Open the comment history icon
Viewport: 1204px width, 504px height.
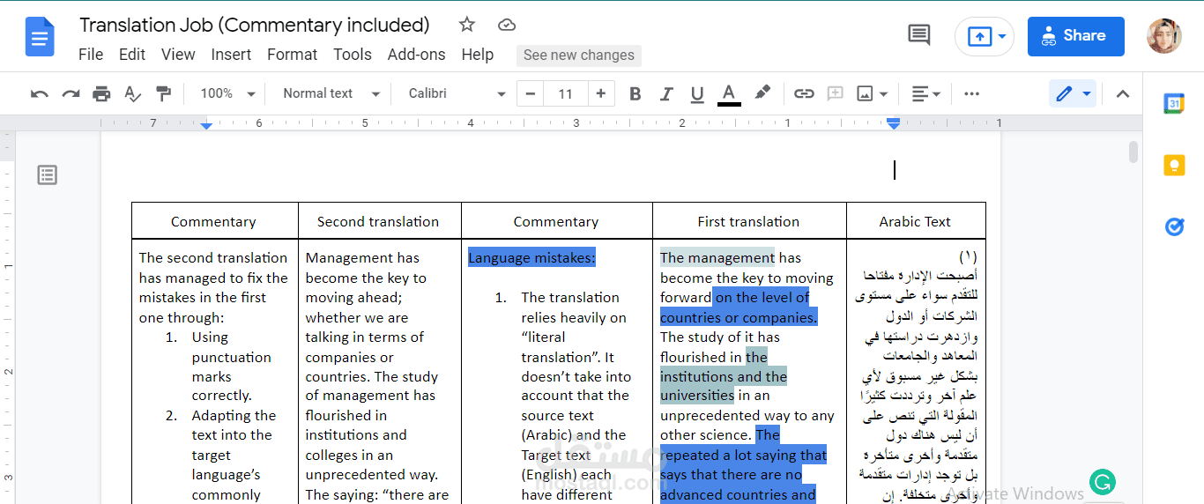click(x=918, y=35)
